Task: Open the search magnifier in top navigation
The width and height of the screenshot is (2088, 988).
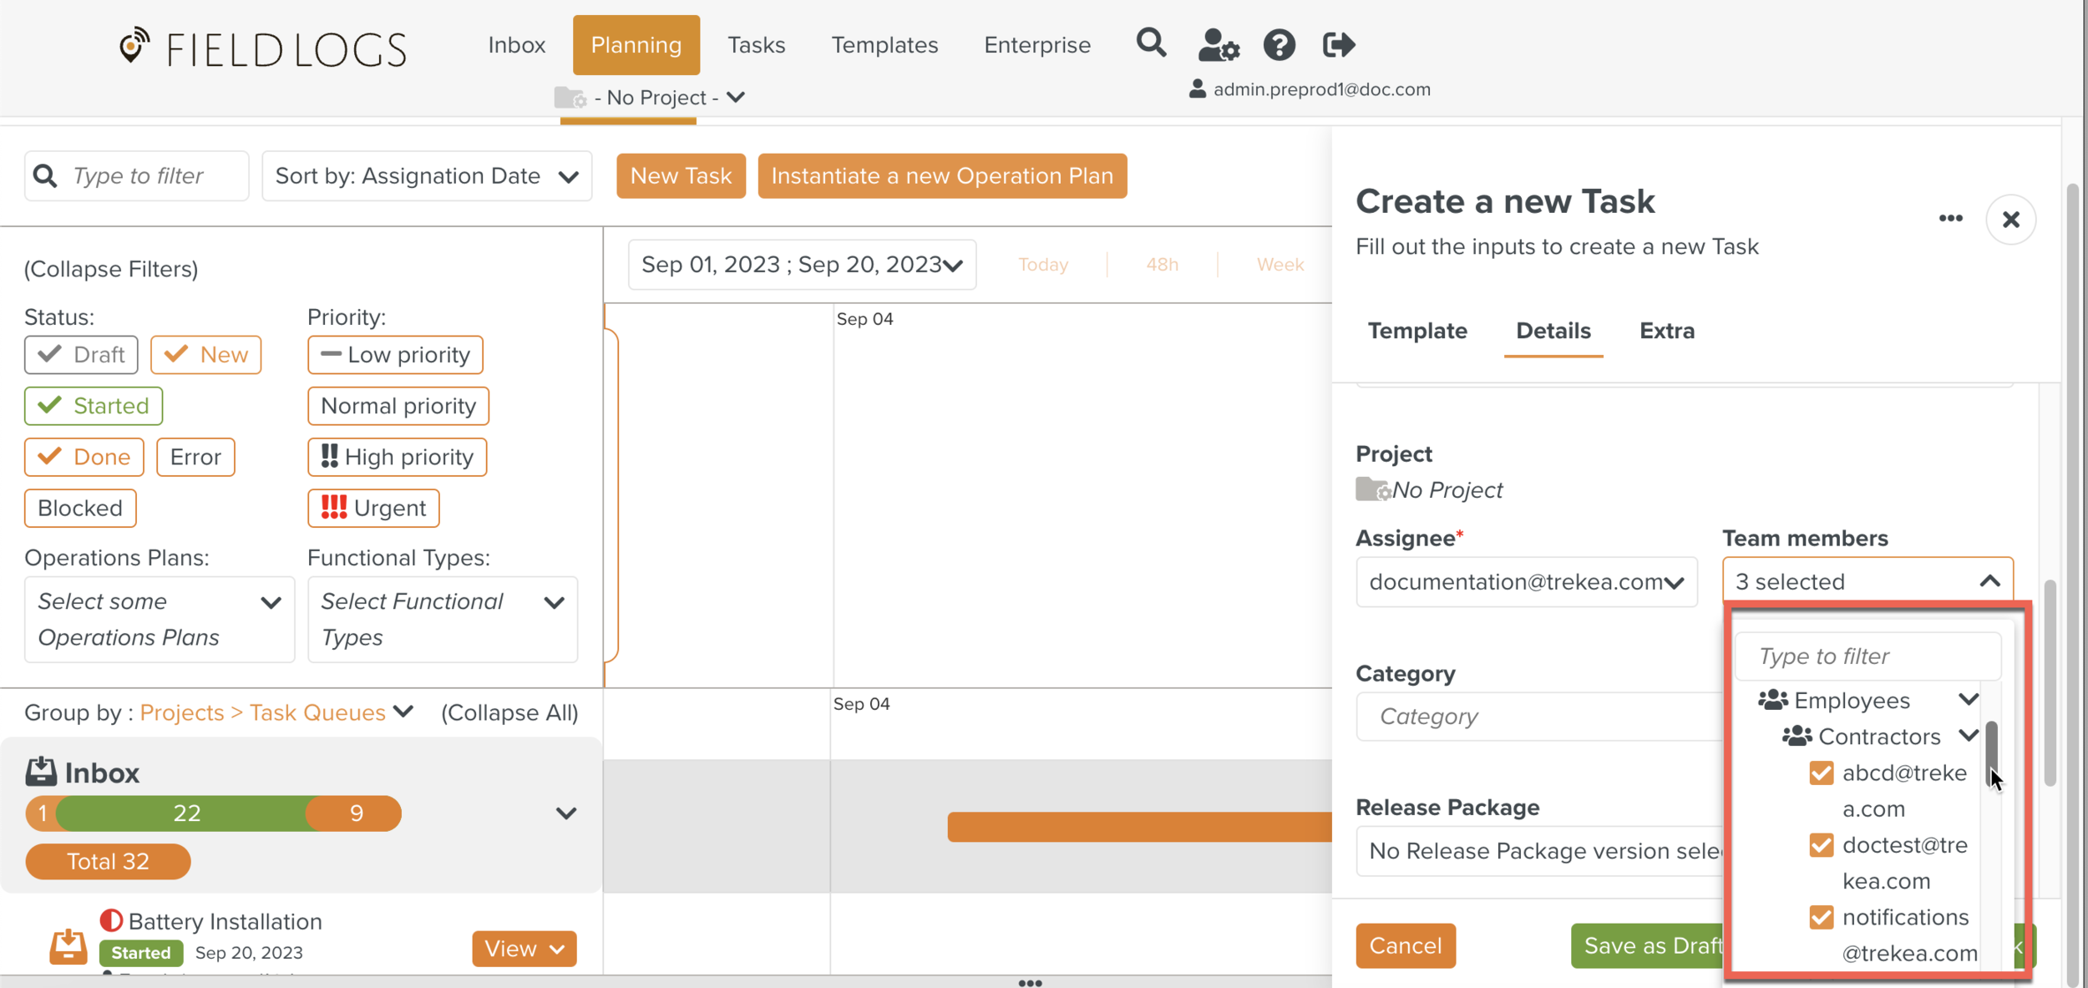Action: (x=1151, y=43)
